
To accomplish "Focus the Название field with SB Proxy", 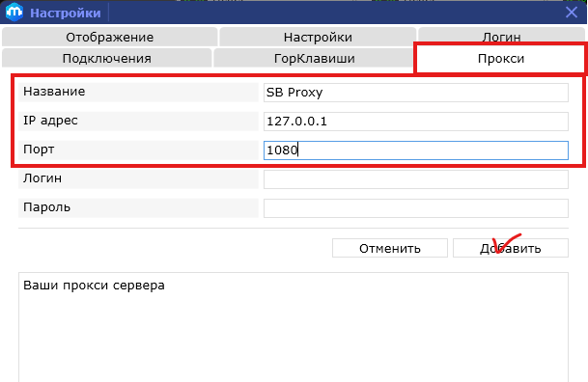I will coord(416,93).
